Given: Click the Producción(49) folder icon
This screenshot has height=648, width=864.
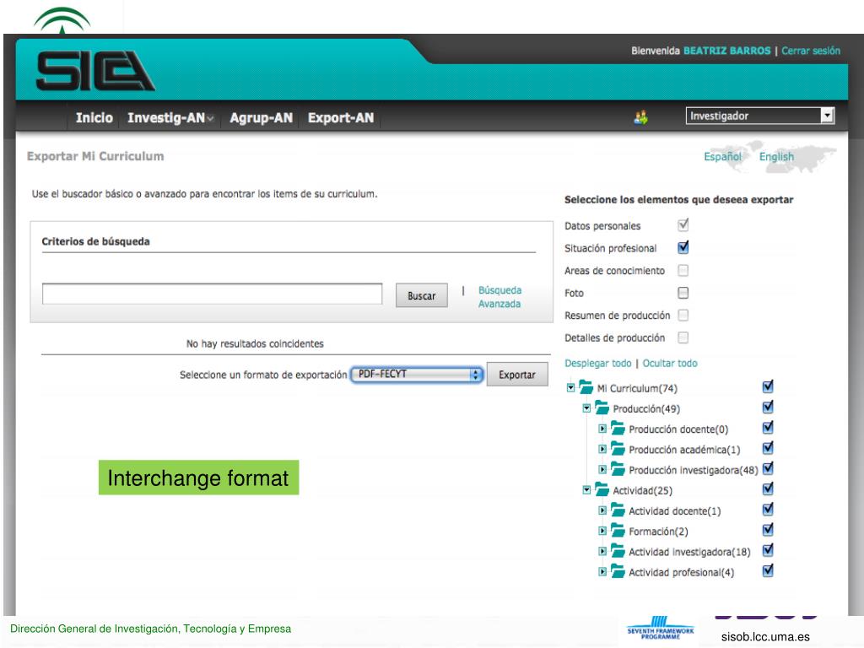Looking at the screenshot, I should tap(602, 408).
